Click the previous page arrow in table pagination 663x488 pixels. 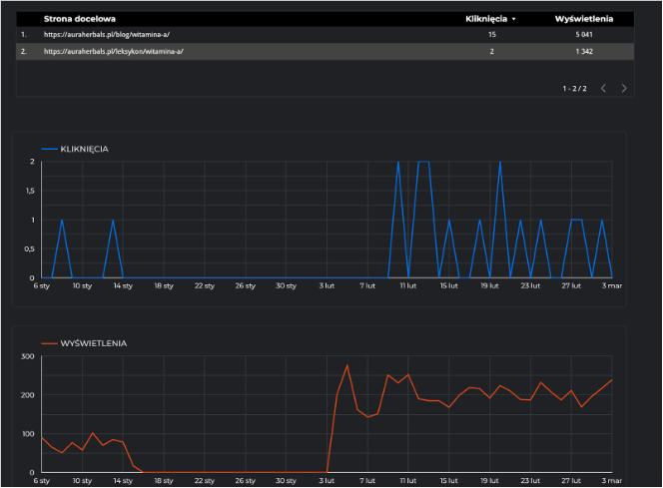click(x=603, y=88)
